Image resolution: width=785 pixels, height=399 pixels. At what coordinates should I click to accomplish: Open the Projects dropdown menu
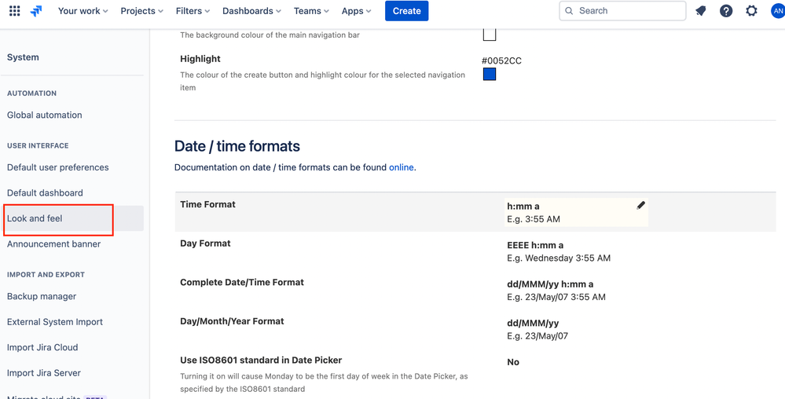click(141, 11)
